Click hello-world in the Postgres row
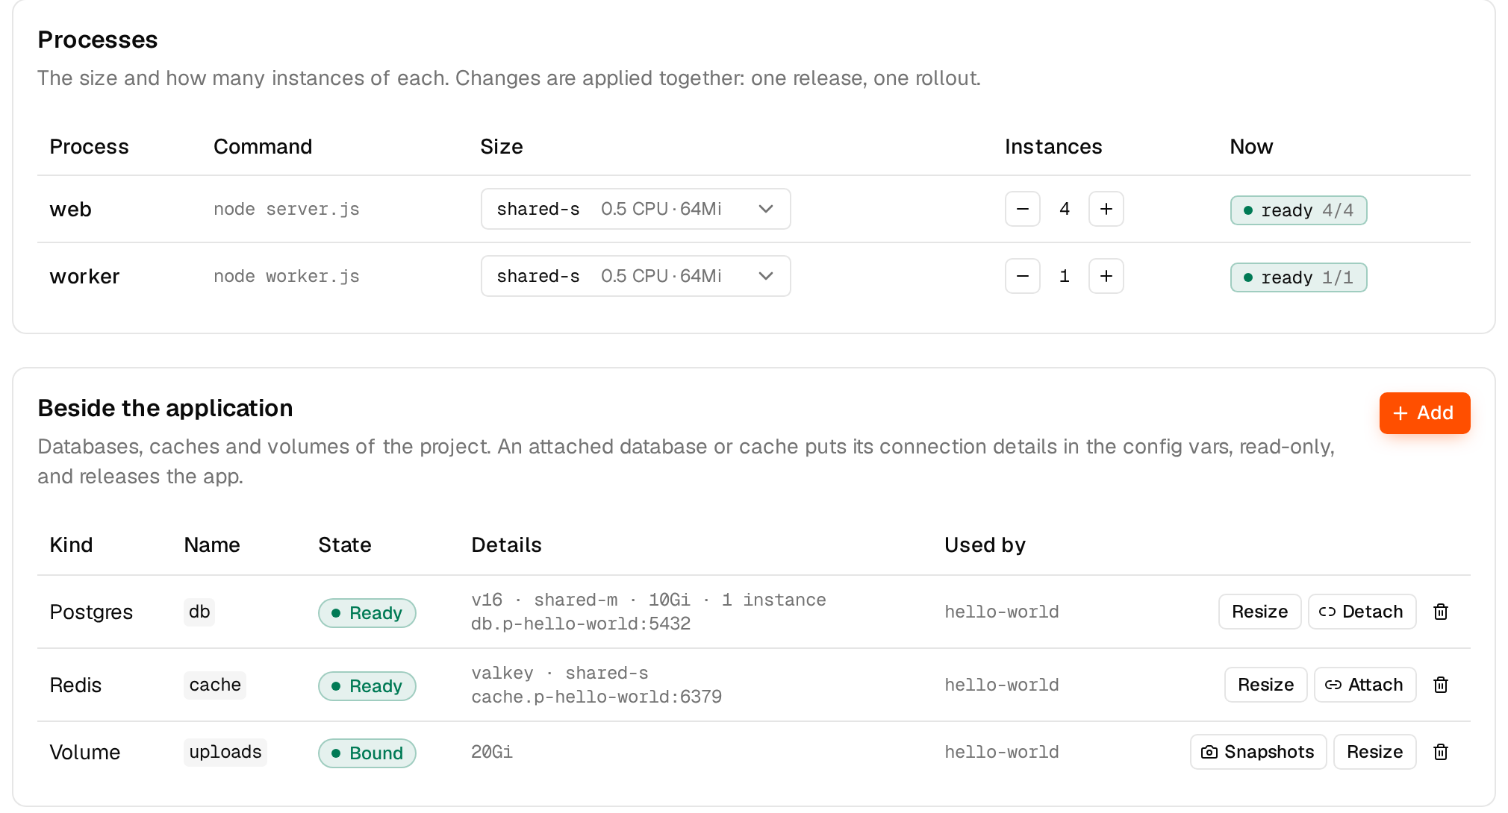The height and width of the screenshot is (813, 1508). point(1002,612)
